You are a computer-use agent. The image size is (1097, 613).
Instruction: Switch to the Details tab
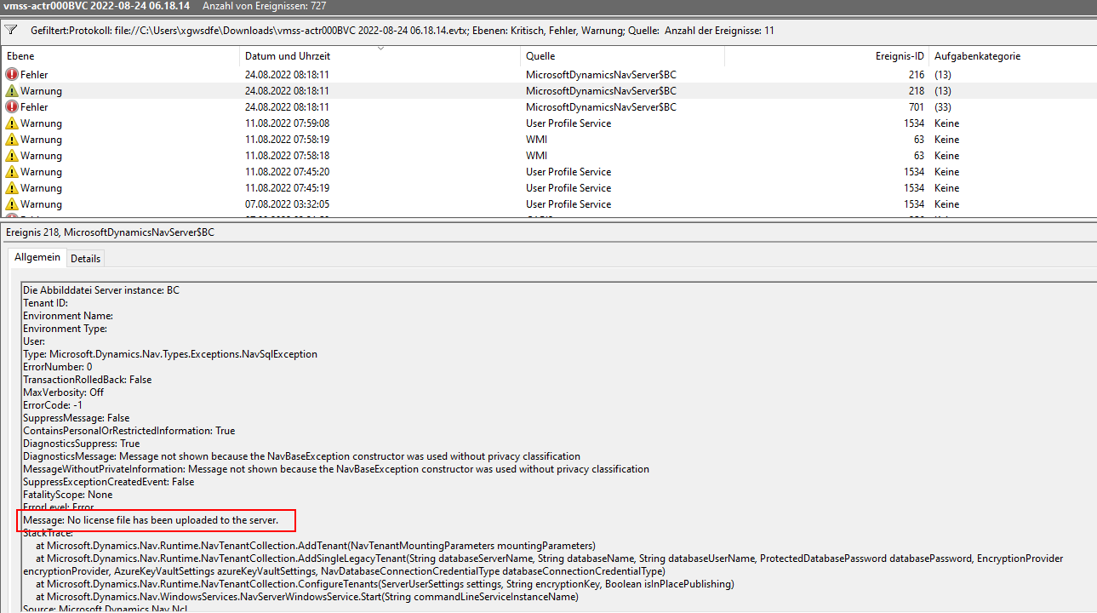[x=85, y=258]
